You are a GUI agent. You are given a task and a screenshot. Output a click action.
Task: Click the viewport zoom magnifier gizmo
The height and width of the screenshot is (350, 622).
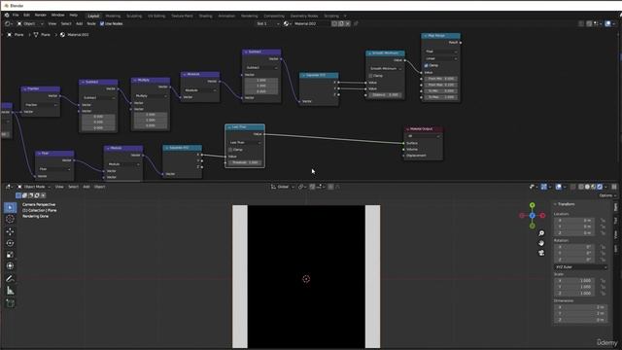tap(541, 233)
